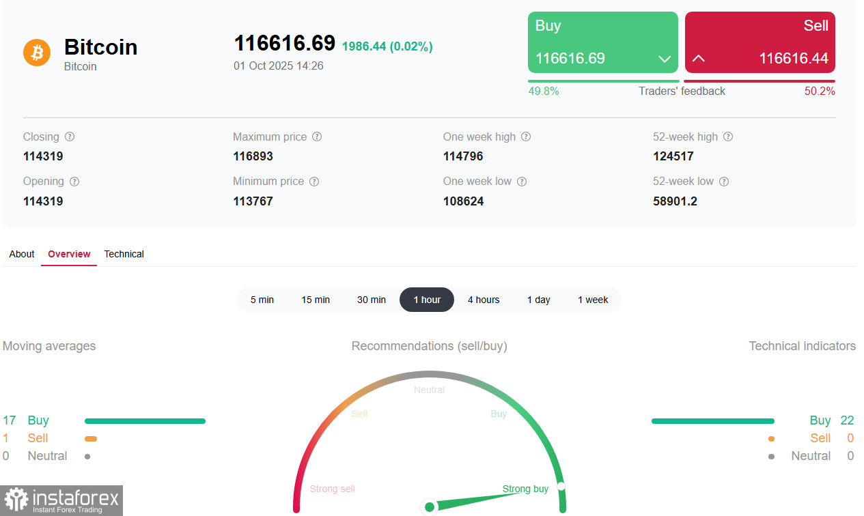Image resolution: width=864 pixels, height=516 pixels.
Task: Click the Moving averages orange Sell bar
Action: click(91, 439)
